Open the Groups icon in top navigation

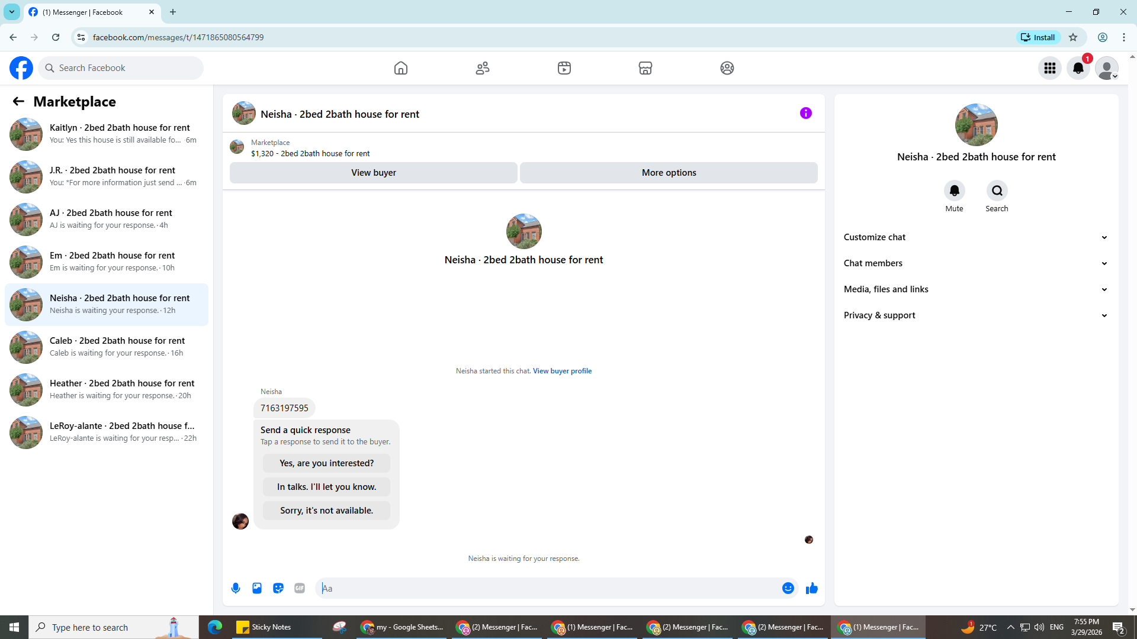727,68
